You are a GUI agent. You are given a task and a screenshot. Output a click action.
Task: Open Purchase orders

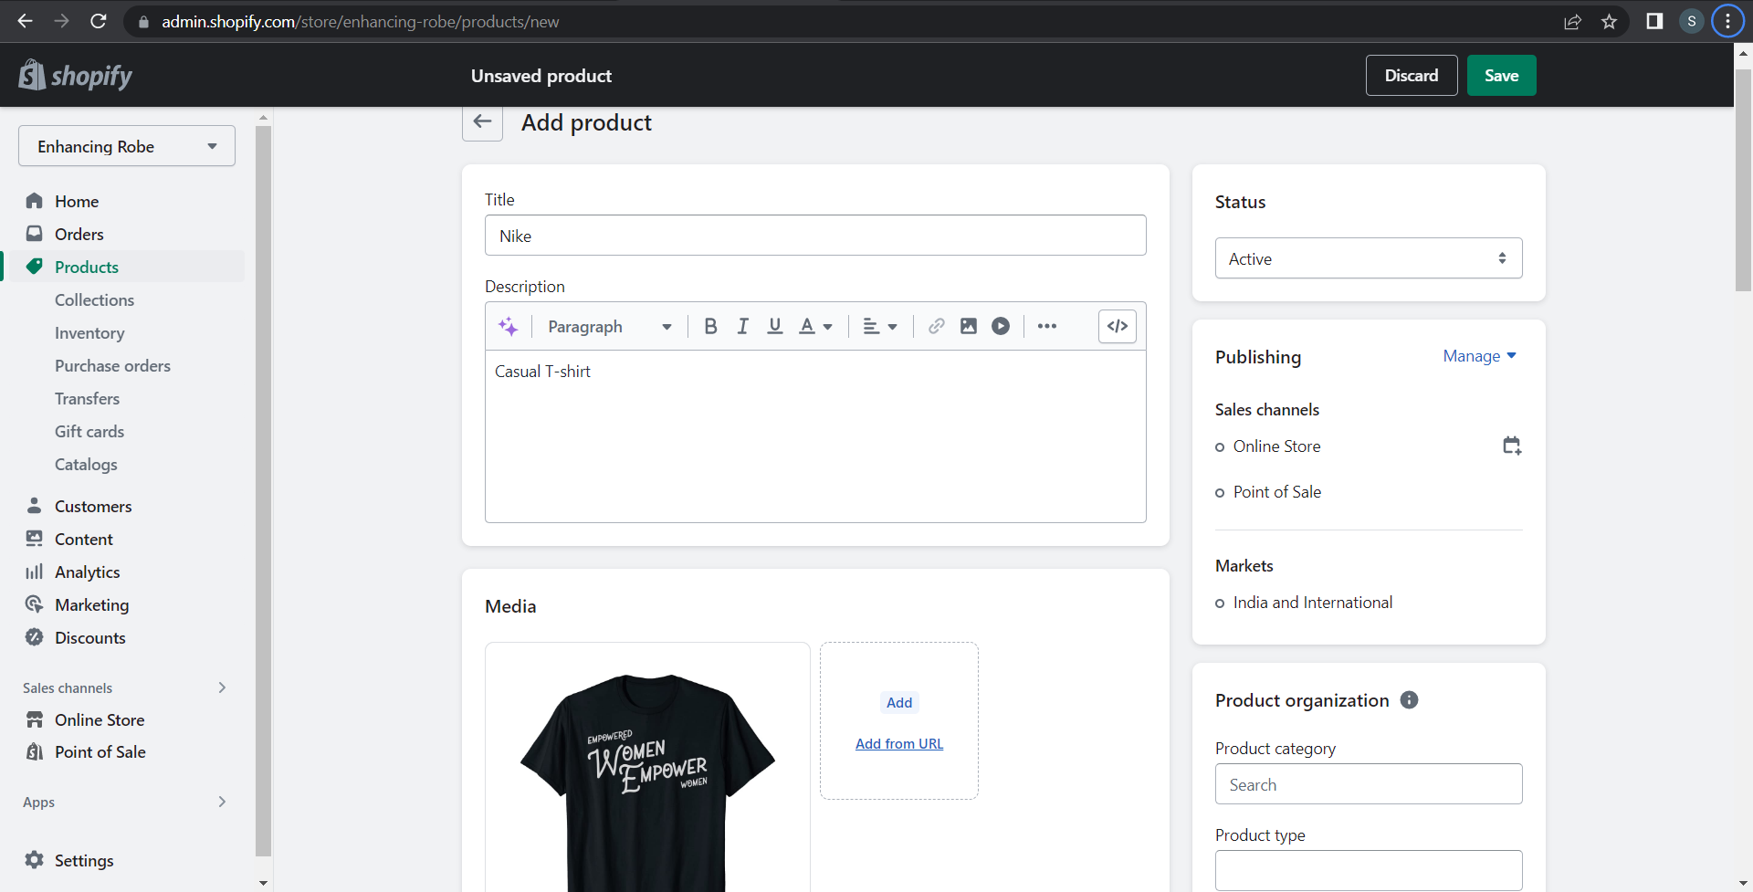(112, 365)
